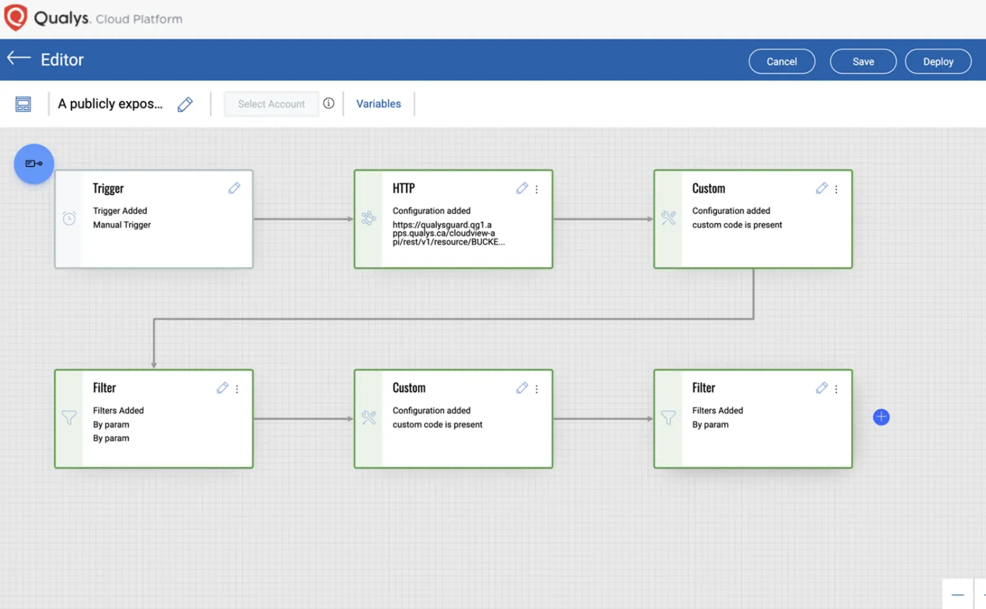Click the clock icon on the Trigger node
Screen dimensions: 986x609
(69, 218)
